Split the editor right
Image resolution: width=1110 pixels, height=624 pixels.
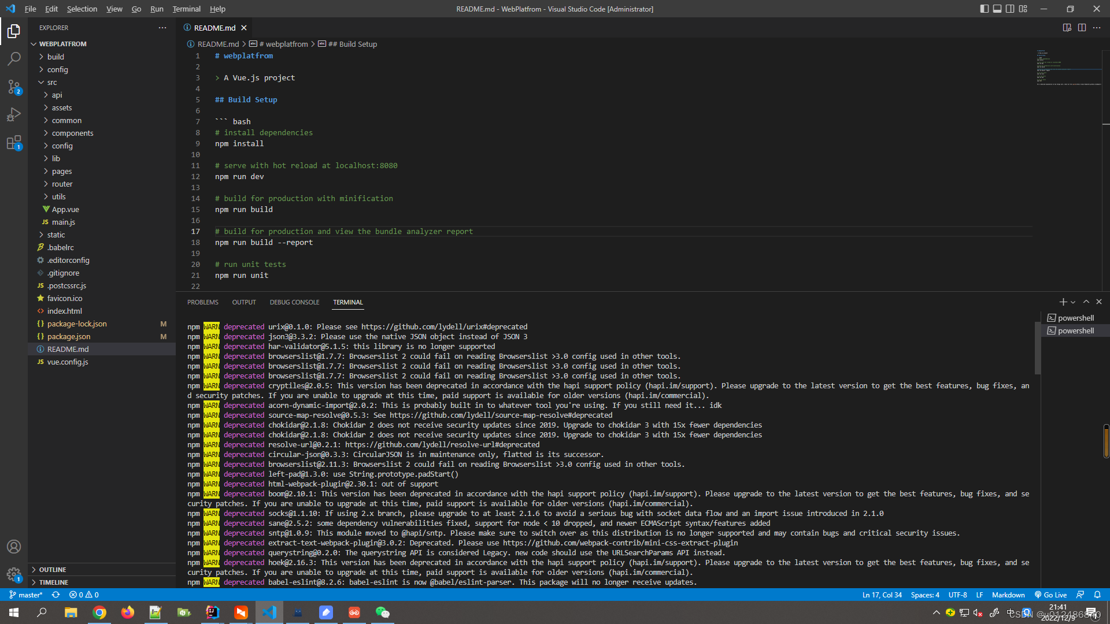click(x=1082, y=28)
